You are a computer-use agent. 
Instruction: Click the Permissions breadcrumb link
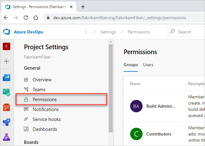tap(139, 32)
